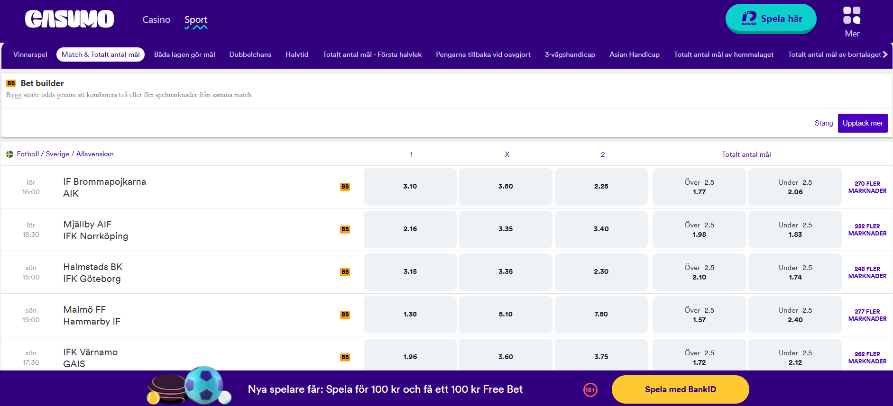Viewport: 893px width, 406px height.
Task: Pick Över 2.5 at 1.98
Action: [699, 229]
